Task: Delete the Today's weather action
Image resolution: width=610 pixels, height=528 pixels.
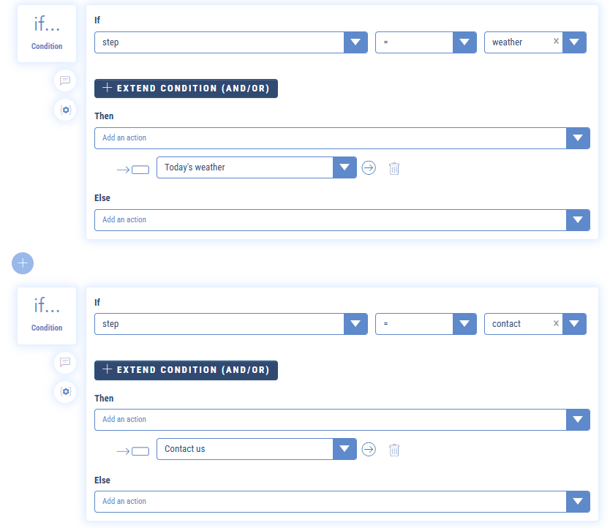Action: (x=394, y=167)
